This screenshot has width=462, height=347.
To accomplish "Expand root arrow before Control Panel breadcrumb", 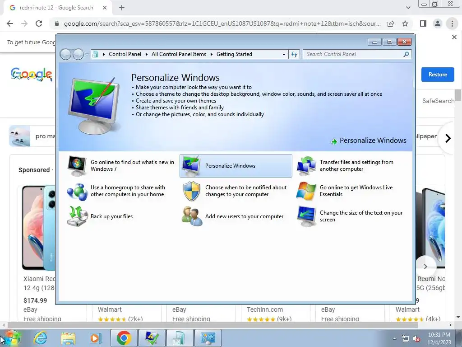I will point(103,54).
